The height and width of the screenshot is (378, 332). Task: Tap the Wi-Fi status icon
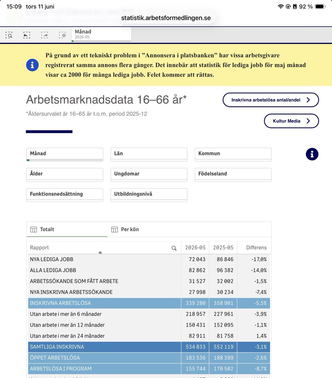[x=281, y=7]
